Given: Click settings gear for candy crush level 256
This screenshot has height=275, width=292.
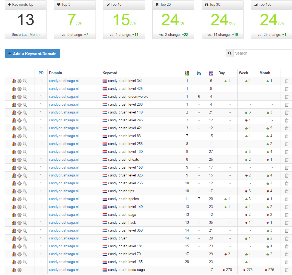Looking at the screenshot, I should (20, 144).
